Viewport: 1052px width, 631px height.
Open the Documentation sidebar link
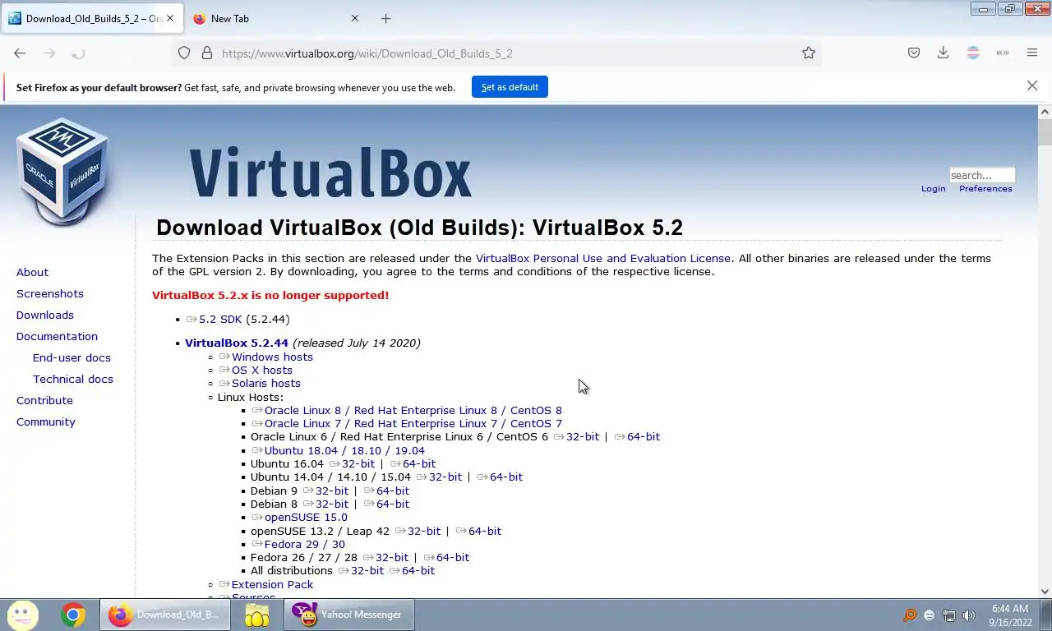click(x=57, y=336)
